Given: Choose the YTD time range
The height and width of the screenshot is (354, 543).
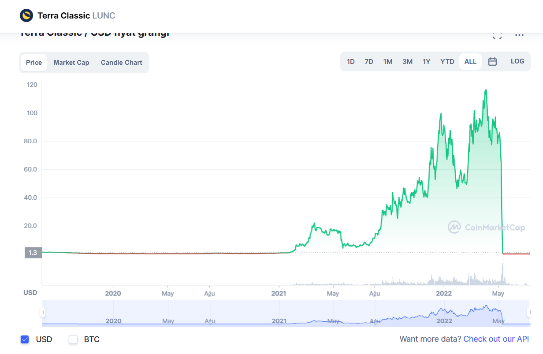Looking at the screenshot, I should coord(447,62).
